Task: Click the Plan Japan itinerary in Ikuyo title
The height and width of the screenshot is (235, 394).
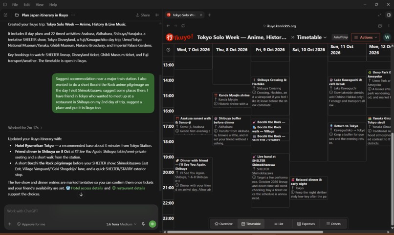Action: [44, 15]
